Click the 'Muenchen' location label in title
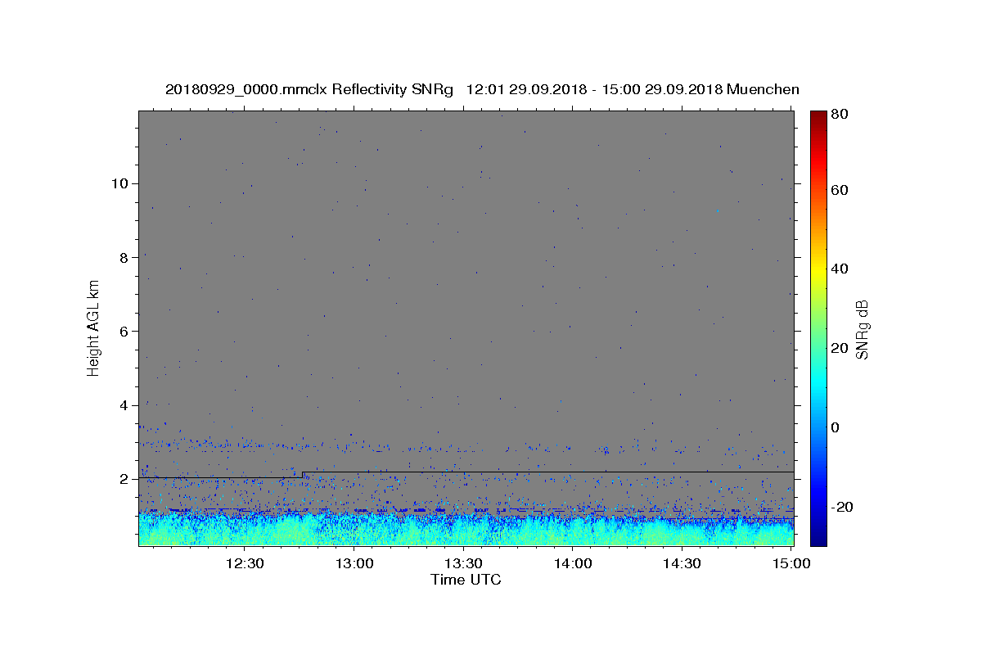 coord(763,89)
